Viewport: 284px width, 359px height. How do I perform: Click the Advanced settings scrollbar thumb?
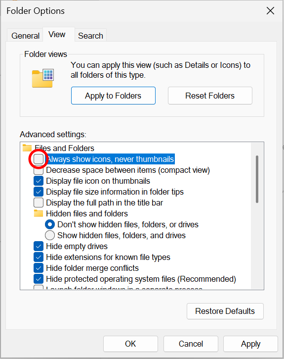pyautogui.click(x=257, y=179)
